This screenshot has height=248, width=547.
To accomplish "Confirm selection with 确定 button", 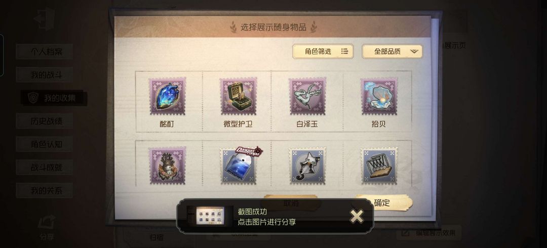I will point(382,202).
